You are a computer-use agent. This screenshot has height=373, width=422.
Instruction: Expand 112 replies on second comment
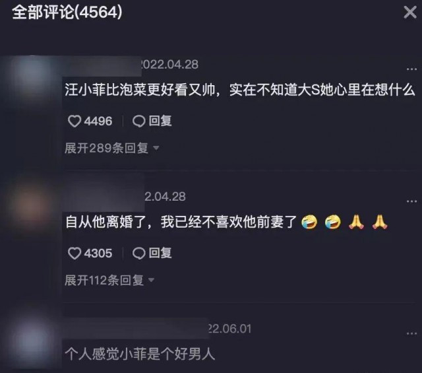(x=109, y=280)
